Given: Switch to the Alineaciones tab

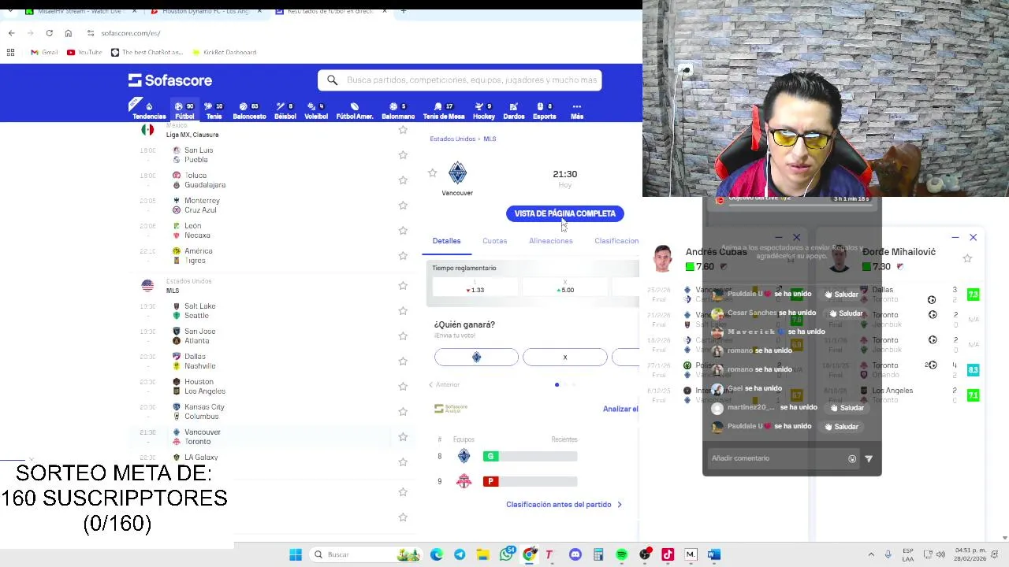Looking at the screenshot, I should click(x=551, y=241).
